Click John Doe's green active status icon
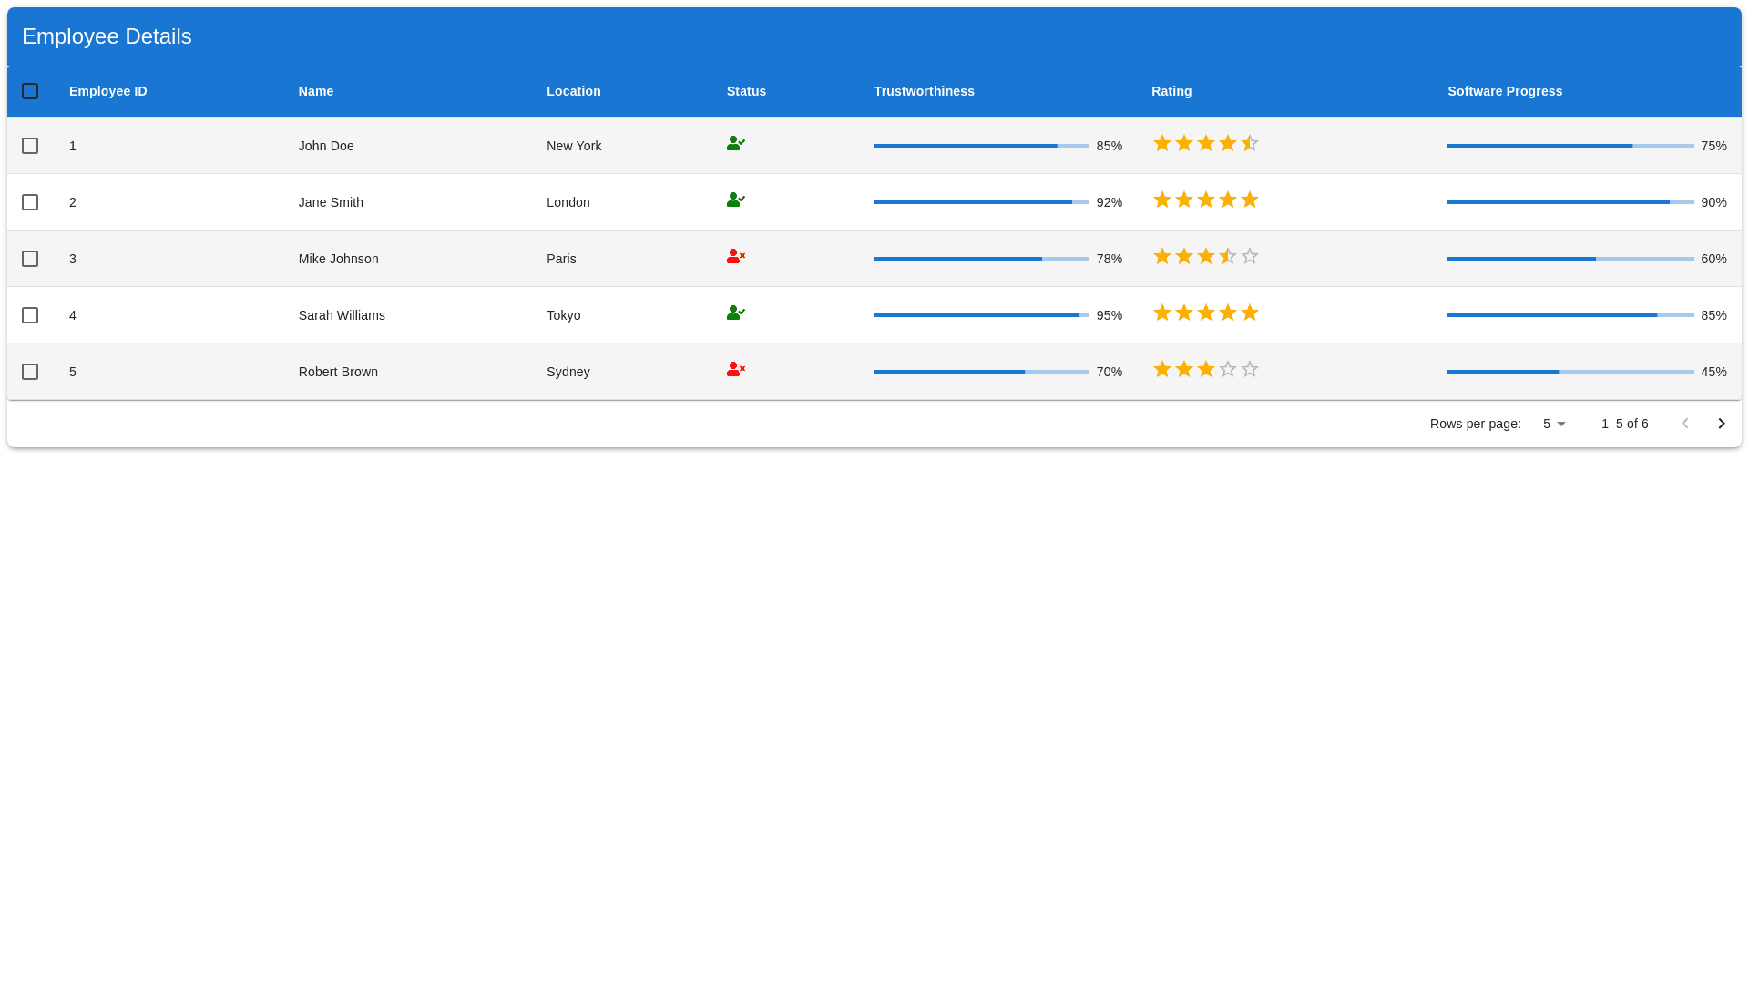1749x984 pixels. pyautogui.click(x=735, y=144)
